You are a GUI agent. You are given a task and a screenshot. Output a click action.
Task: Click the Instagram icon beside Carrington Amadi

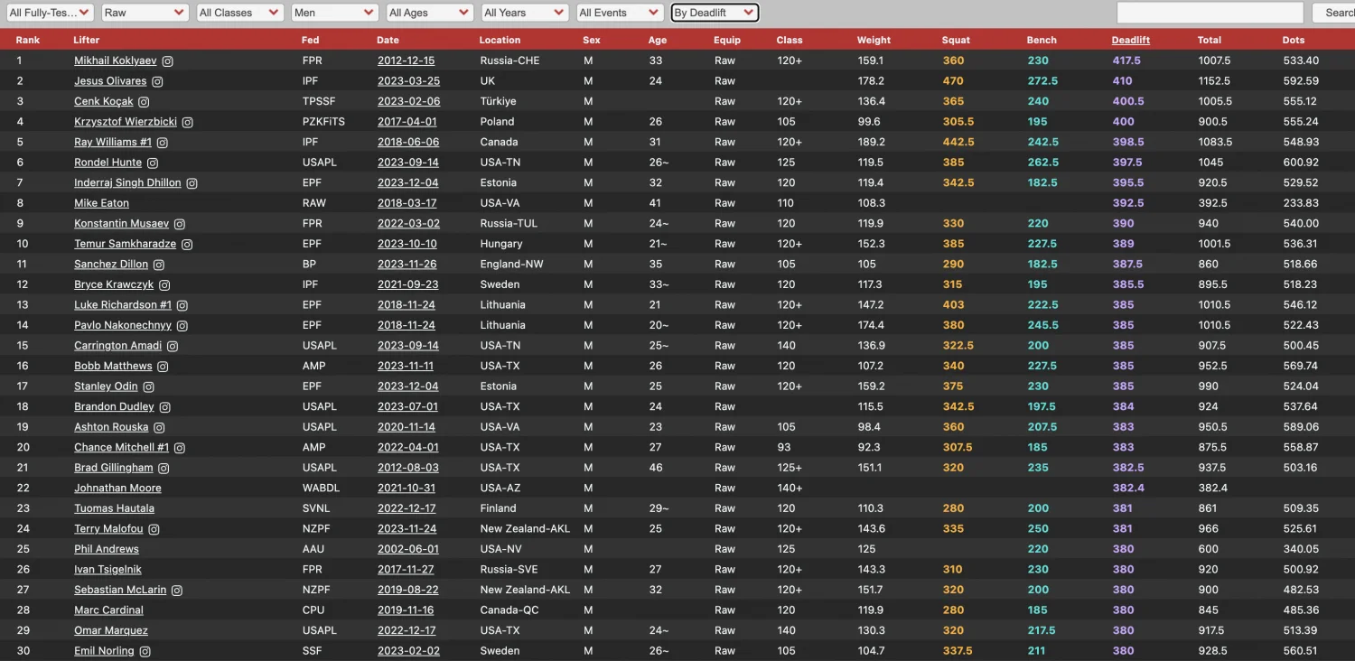tap(173, 345)
